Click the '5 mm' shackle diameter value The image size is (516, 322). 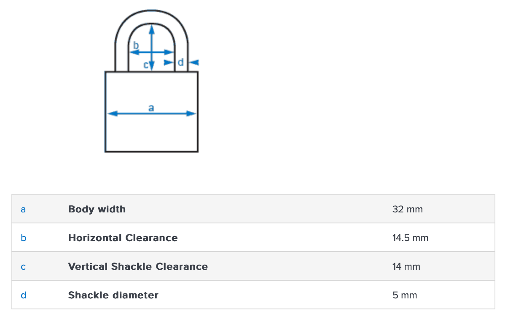point(405,295)
